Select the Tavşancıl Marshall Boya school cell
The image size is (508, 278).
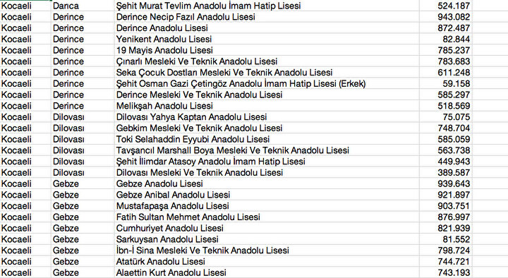click(267, 150)
